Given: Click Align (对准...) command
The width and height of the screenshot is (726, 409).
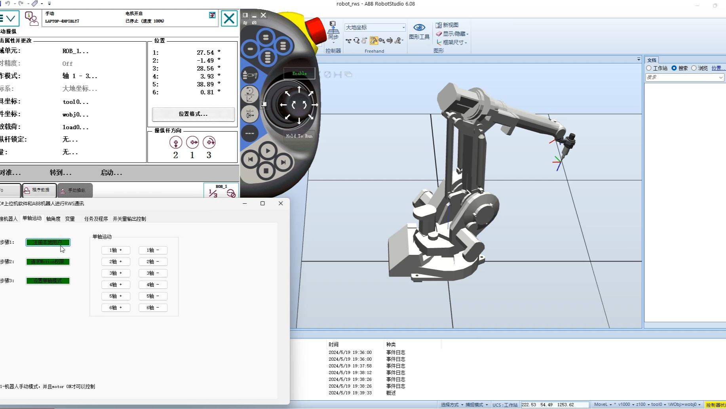Looking at the screenshot, I should coord(11,173).
